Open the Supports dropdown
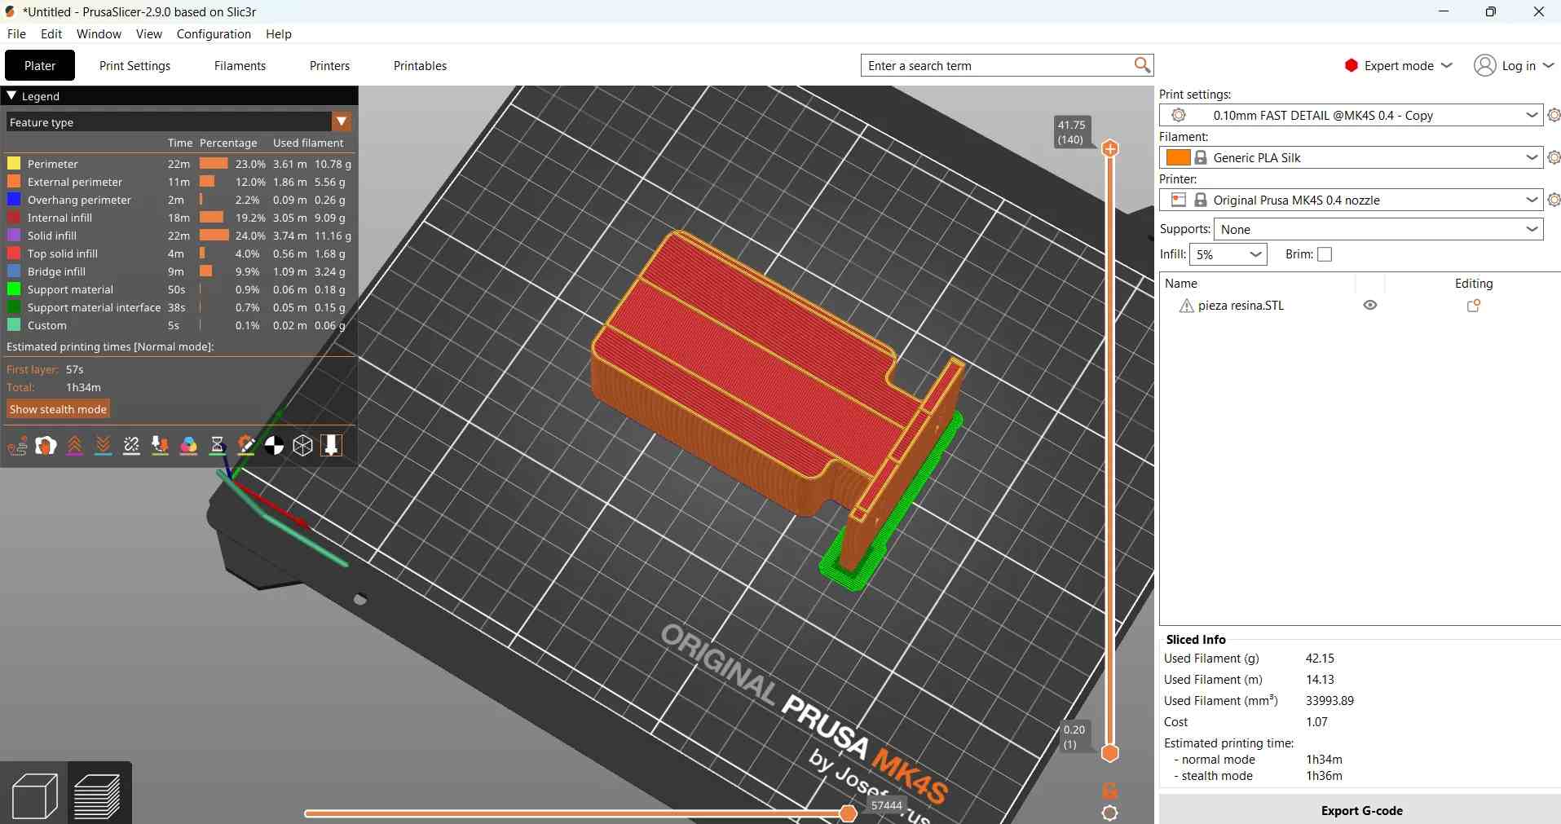 click(1378, 229)
